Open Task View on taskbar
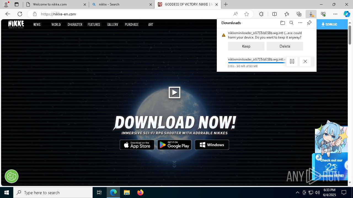 click(99, 193)
